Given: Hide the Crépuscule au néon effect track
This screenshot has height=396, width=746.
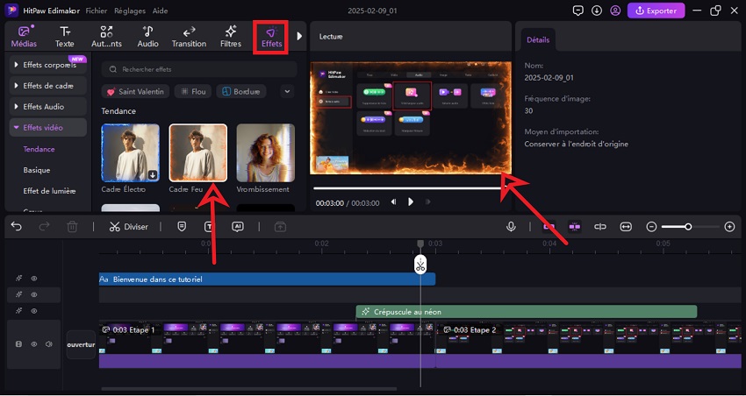Looking at the screenshot, I should 34,311.
